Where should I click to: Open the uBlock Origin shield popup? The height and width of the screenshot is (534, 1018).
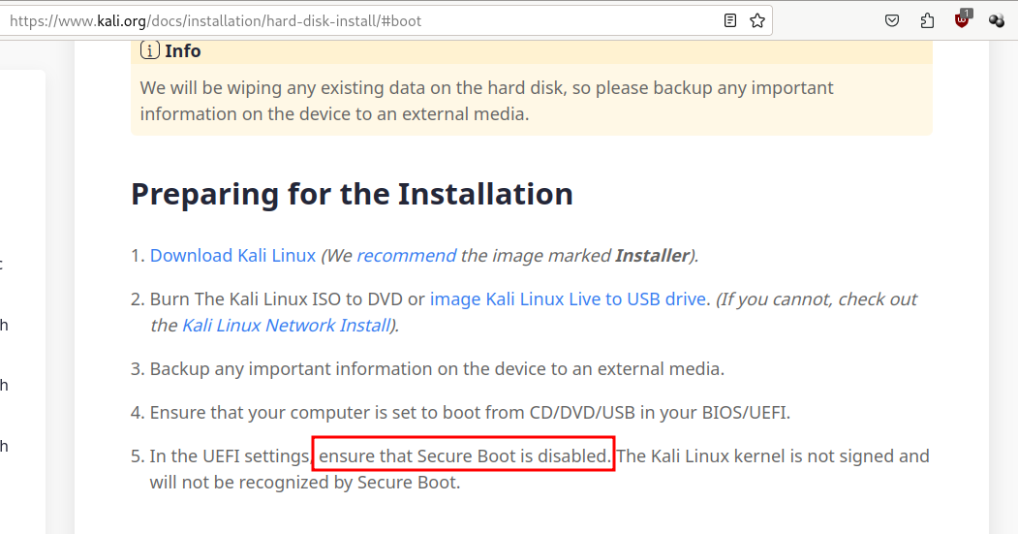tap(962, 20)
